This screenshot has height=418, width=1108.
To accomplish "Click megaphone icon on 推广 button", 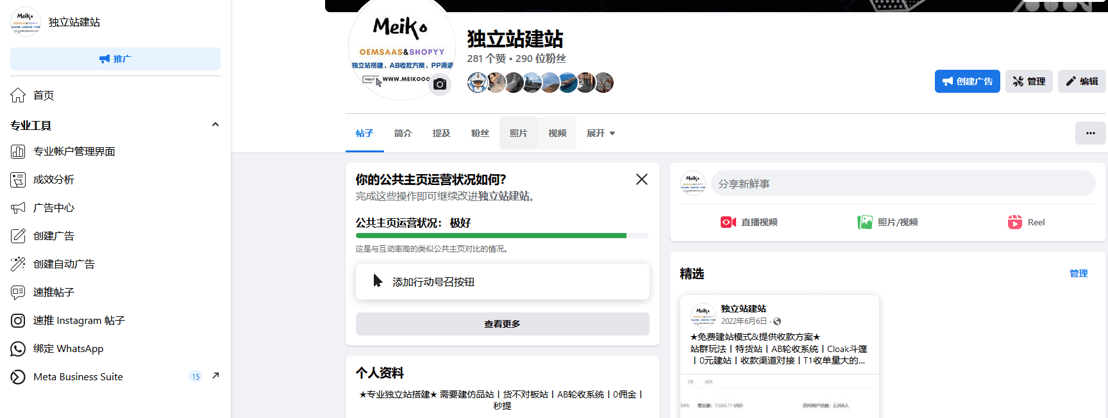I will 105,59.
